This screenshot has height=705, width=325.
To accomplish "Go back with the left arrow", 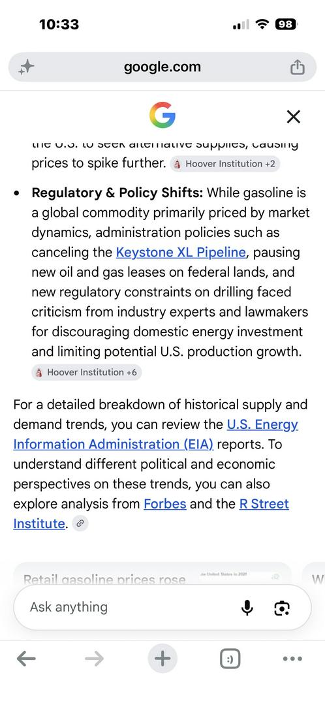I will [26, 659].
